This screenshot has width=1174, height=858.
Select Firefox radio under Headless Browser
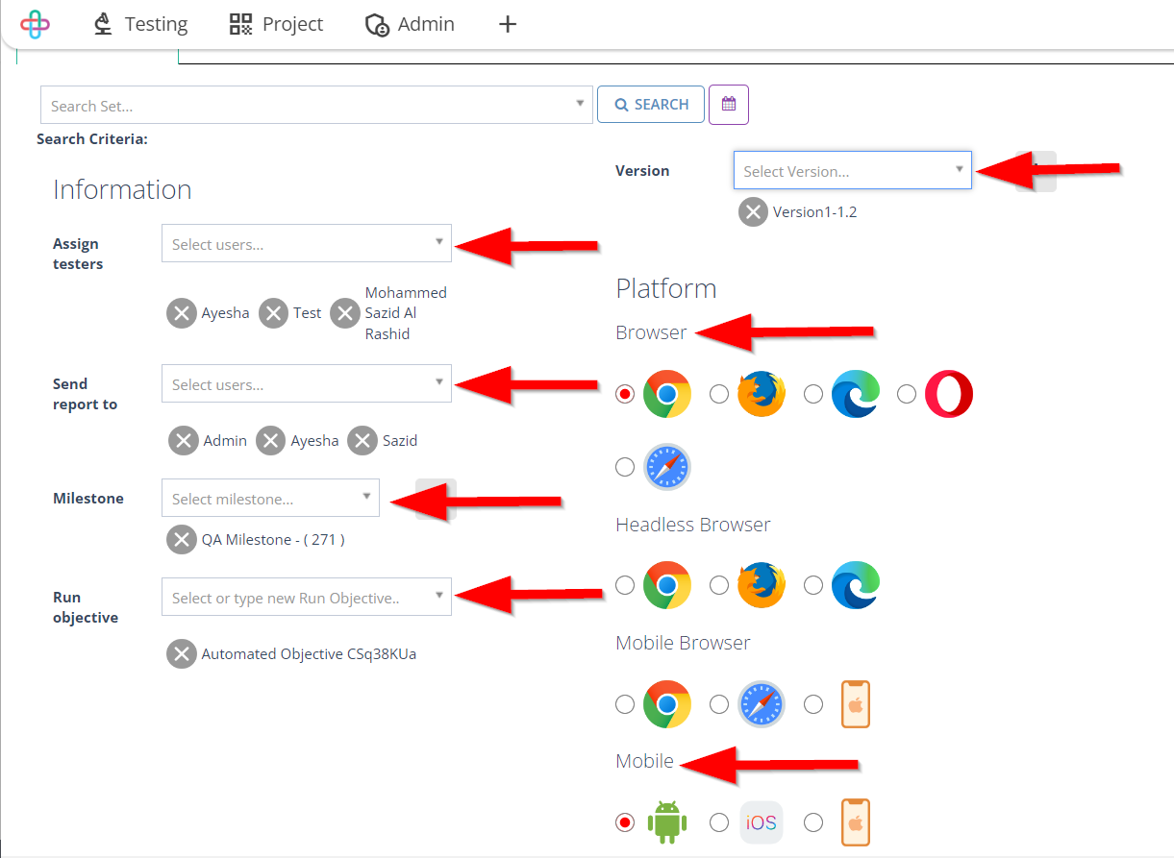(x=719, y=584)
